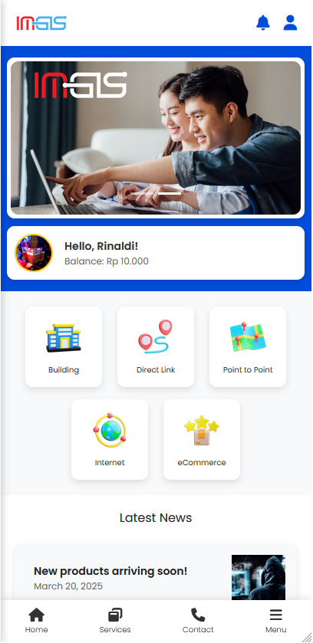This screenshot has height=643, width=313.
Task: Open the user profile icon
Action: tap(290, 22)
